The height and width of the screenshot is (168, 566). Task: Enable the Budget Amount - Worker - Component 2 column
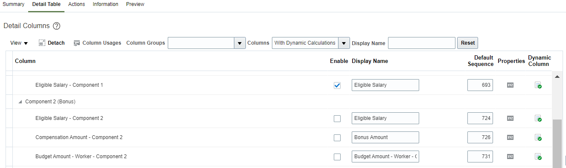coord(337,157)
